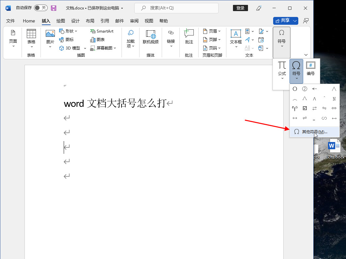Click the 共享 (Share) button

282,21
